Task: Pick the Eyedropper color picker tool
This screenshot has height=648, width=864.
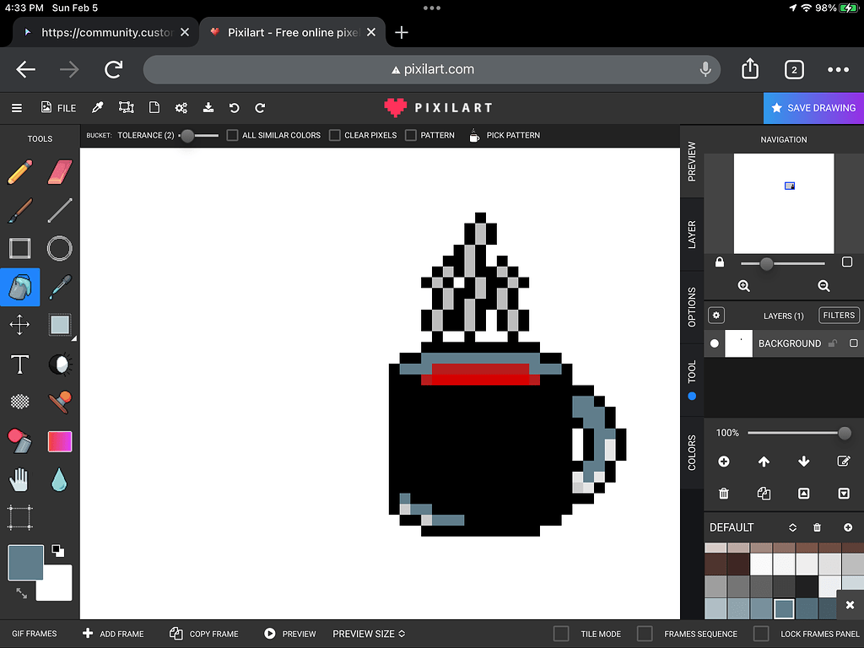Action: coord(59,287)
